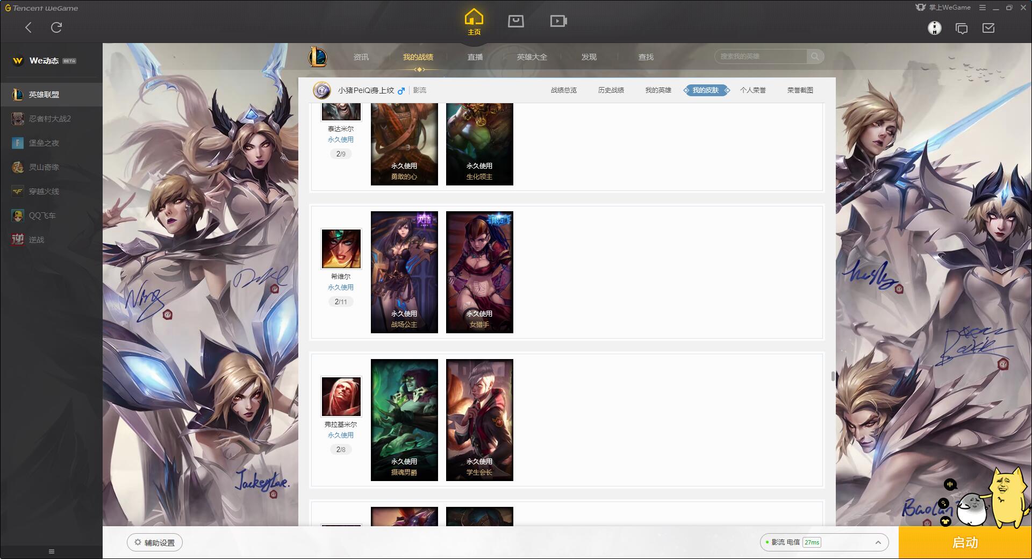Select QQ飞车 in the game sidebar
Screen dimensions: 1032x559
pos(51,216)
